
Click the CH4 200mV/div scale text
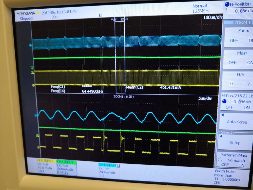107,173
